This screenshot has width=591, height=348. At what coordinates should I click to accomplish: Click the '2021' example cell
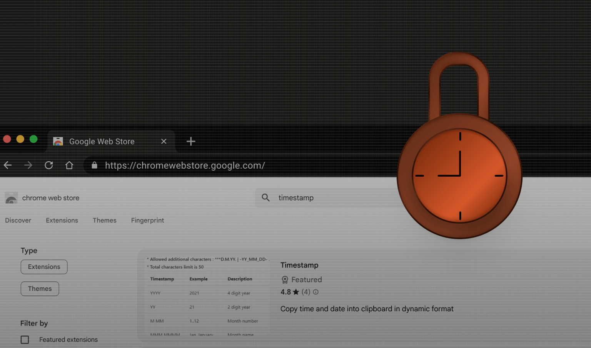pos(194,293)
